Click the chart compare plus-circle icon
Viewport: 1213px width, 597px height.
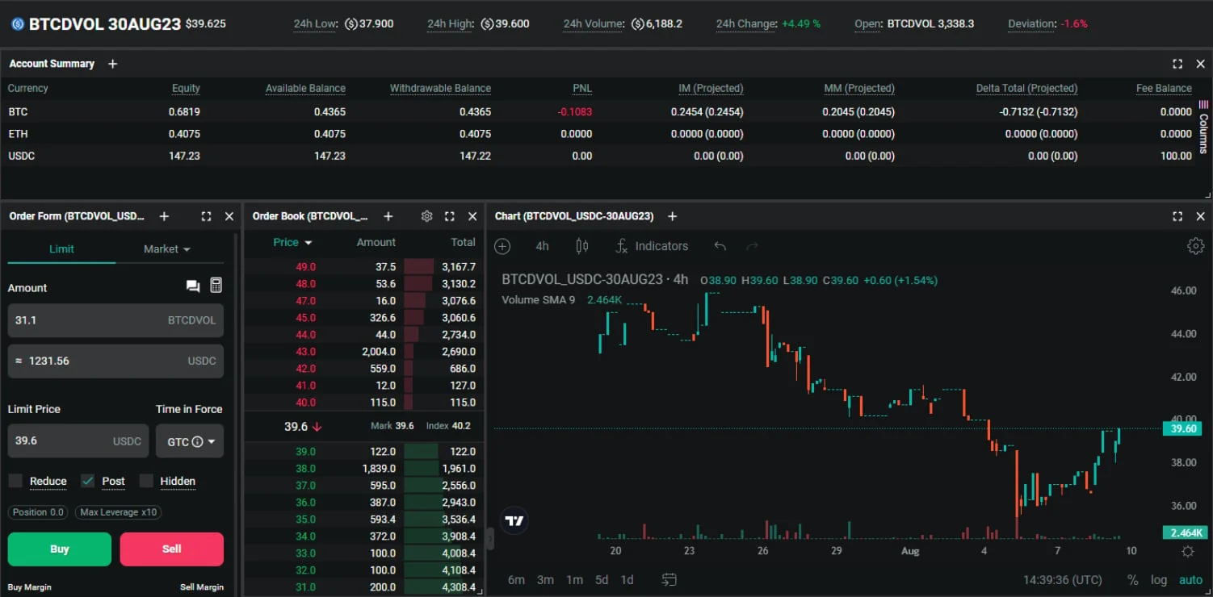[x=502, y=246]
